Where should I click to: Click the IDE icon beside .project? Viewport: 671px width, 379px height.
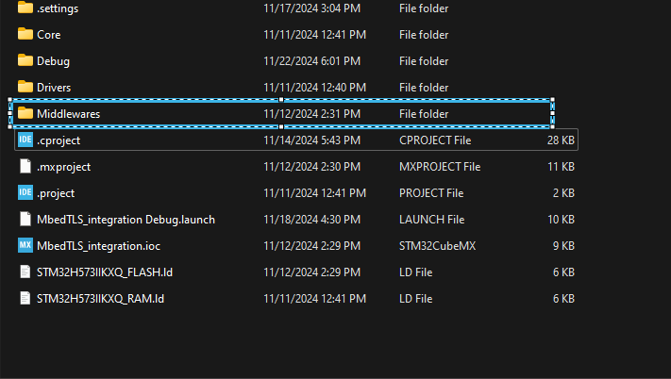25,193
